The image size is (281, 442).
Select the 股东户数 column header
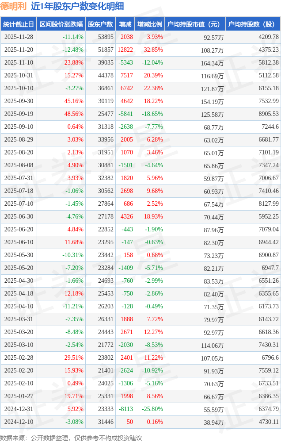(100, 24)
